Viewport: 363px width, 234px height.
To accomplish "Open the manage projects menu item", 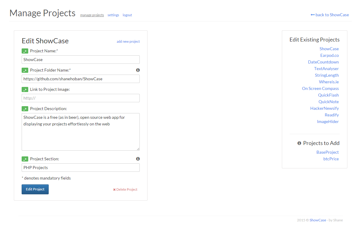I will (92, 15).
